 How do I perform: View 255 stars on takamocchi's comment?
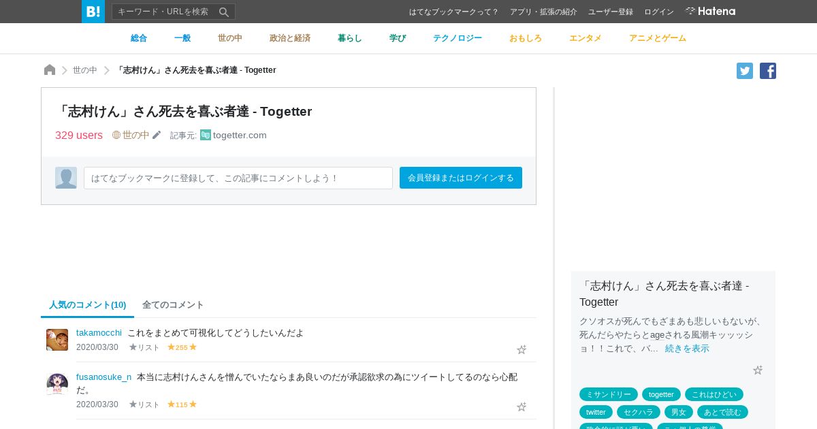(182, 347)
